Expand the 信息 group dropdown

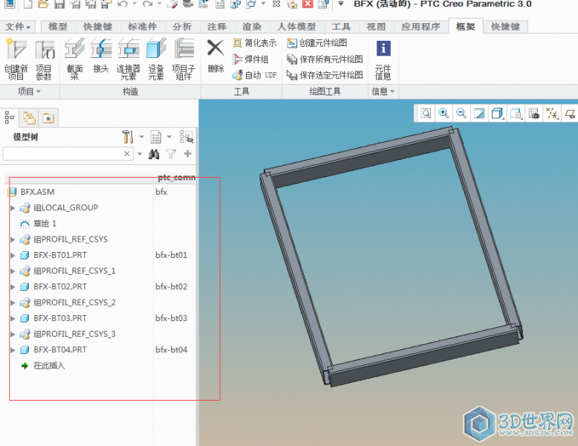click(x=383, y=91)
